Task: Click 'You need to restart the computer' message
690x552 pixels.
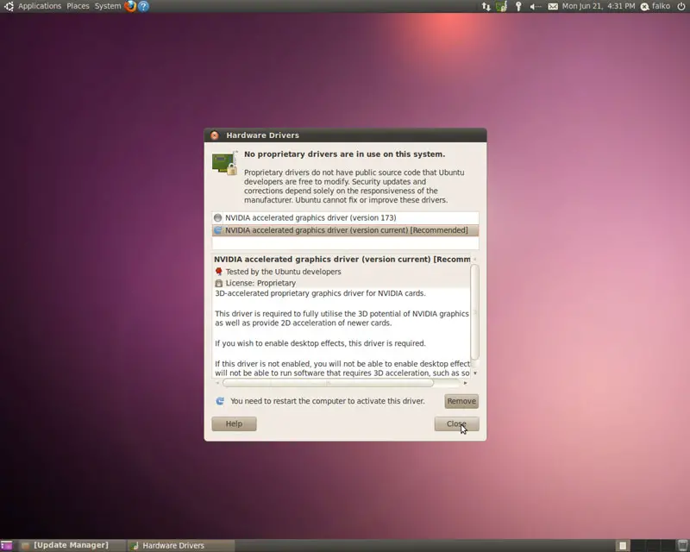Action: [x=328, y=401]
